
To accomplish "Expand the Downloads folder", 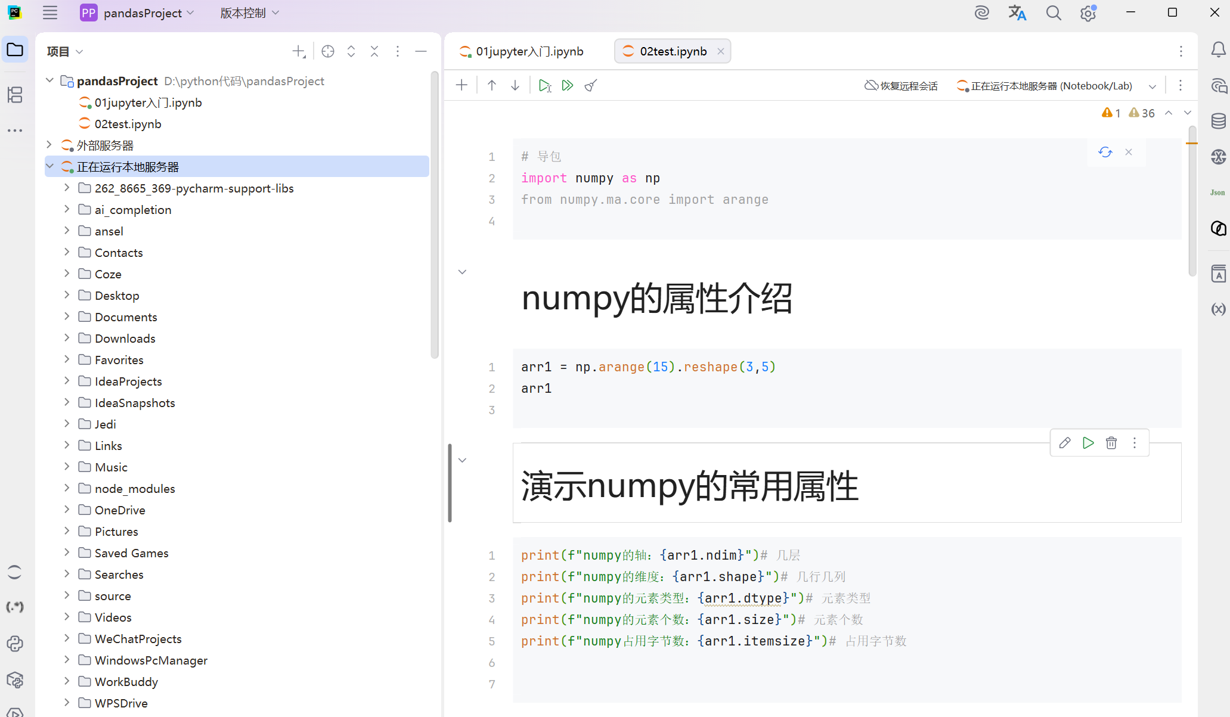I will tap(67, 338).
